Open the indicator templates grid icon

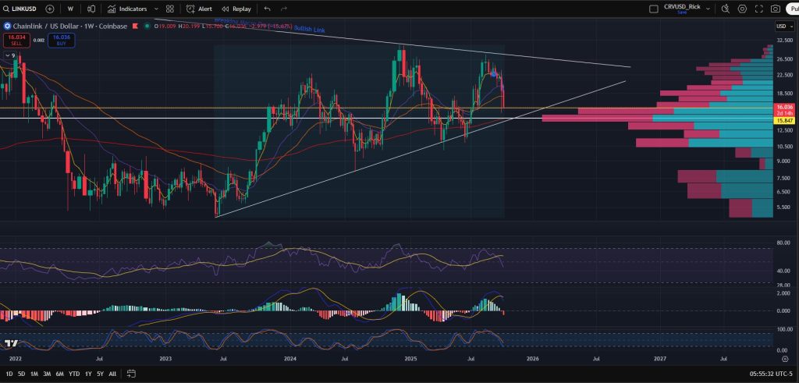(170, 9)
